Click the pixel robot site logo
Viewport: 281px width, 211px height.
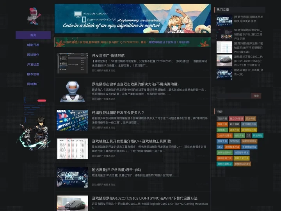click(x=34, y=16)
